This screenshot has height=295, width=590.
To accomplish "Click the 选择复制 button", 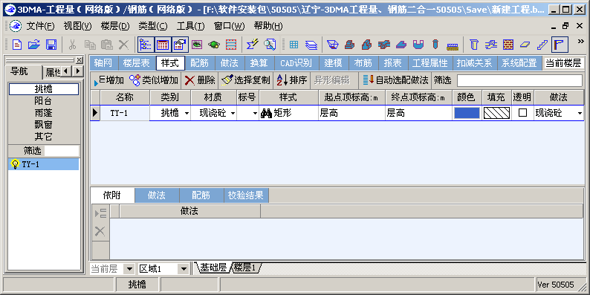I will [246, 80].
